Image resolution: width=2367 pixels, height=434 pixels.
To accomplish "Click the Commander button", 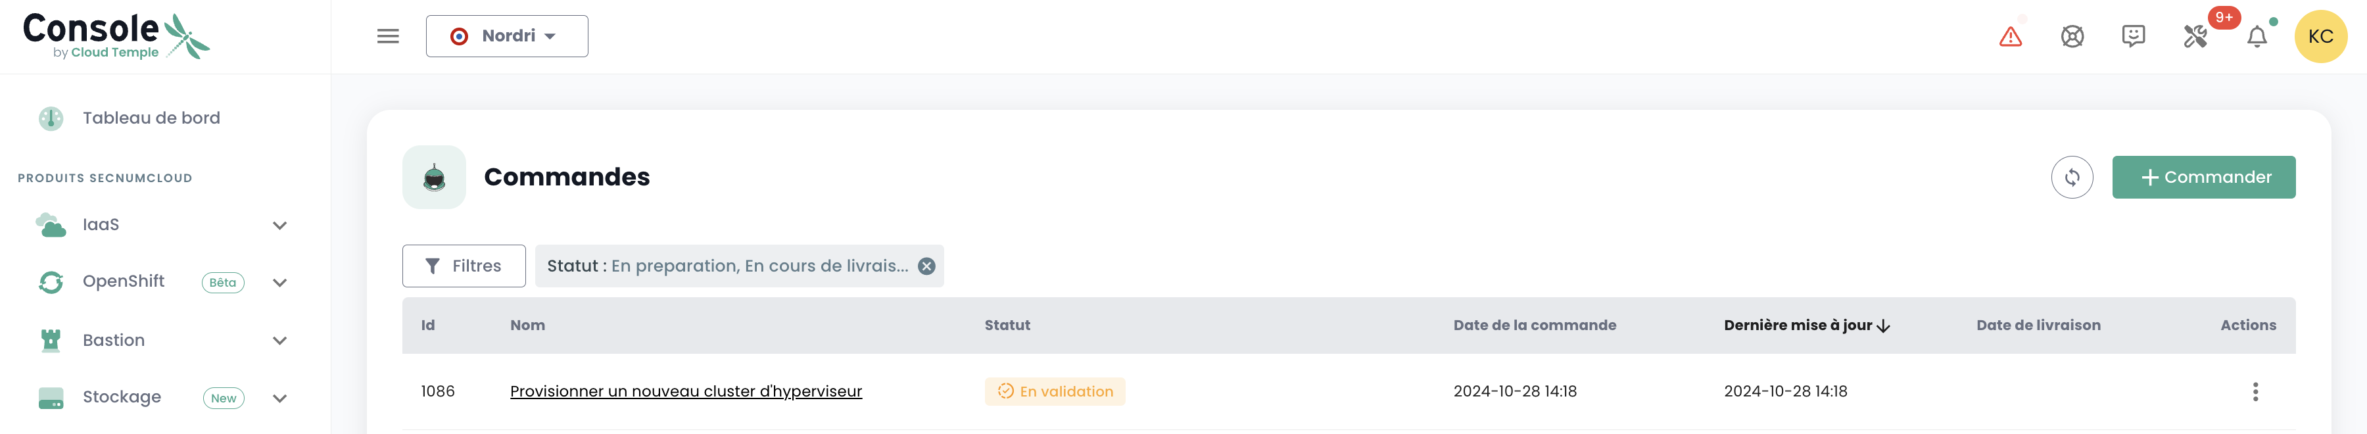I will tap(2203, 178).
